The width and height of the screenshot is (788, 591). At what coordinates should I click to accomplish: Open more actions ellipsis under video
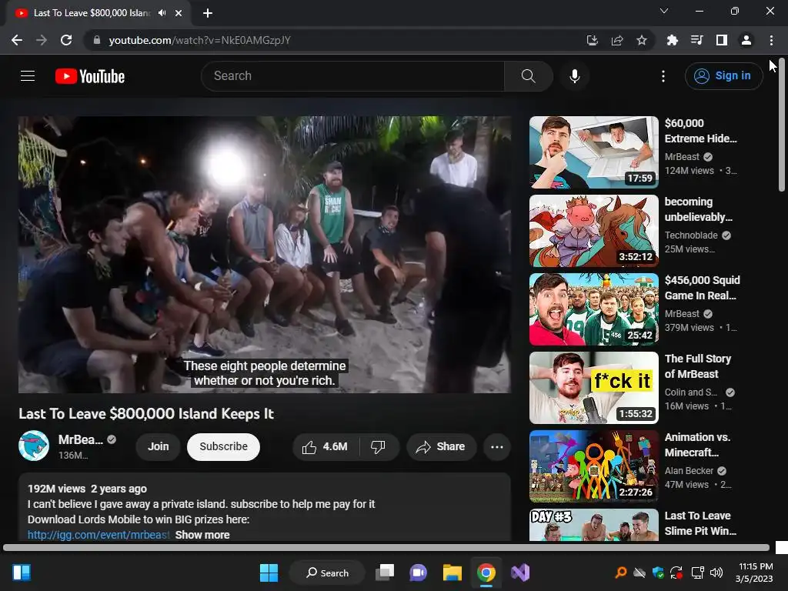[496, 447]
